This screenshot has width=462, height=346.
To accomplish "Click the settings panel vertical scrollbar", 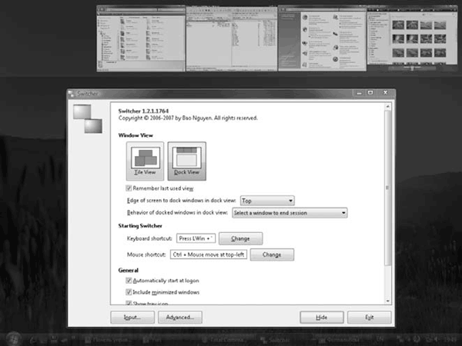I will (x=388, y=192).
